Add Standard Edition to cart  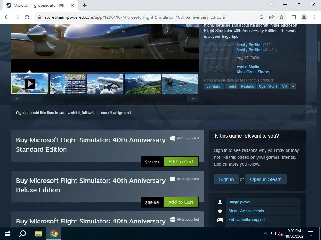pos(181,162)
